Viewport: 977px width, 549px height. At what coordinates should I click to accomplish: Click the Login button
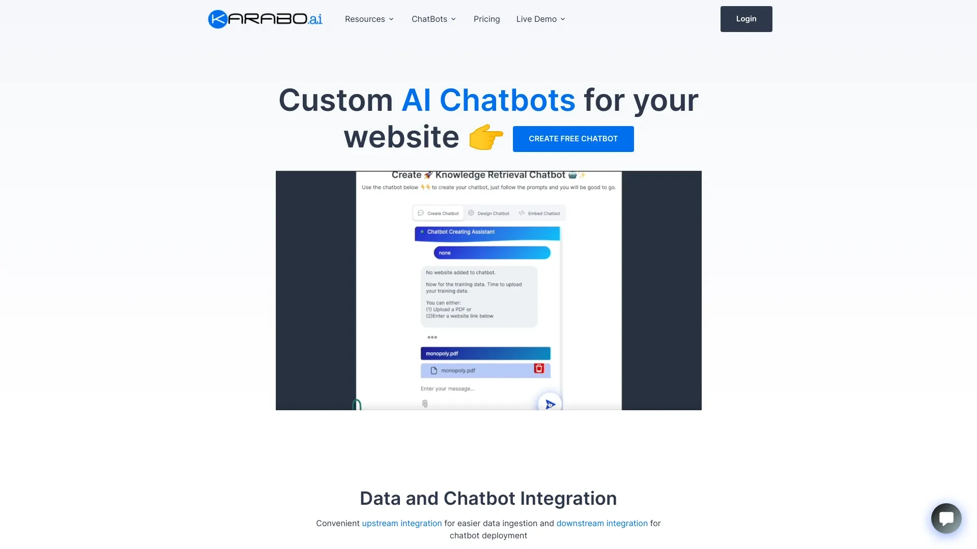pos(746,18)
